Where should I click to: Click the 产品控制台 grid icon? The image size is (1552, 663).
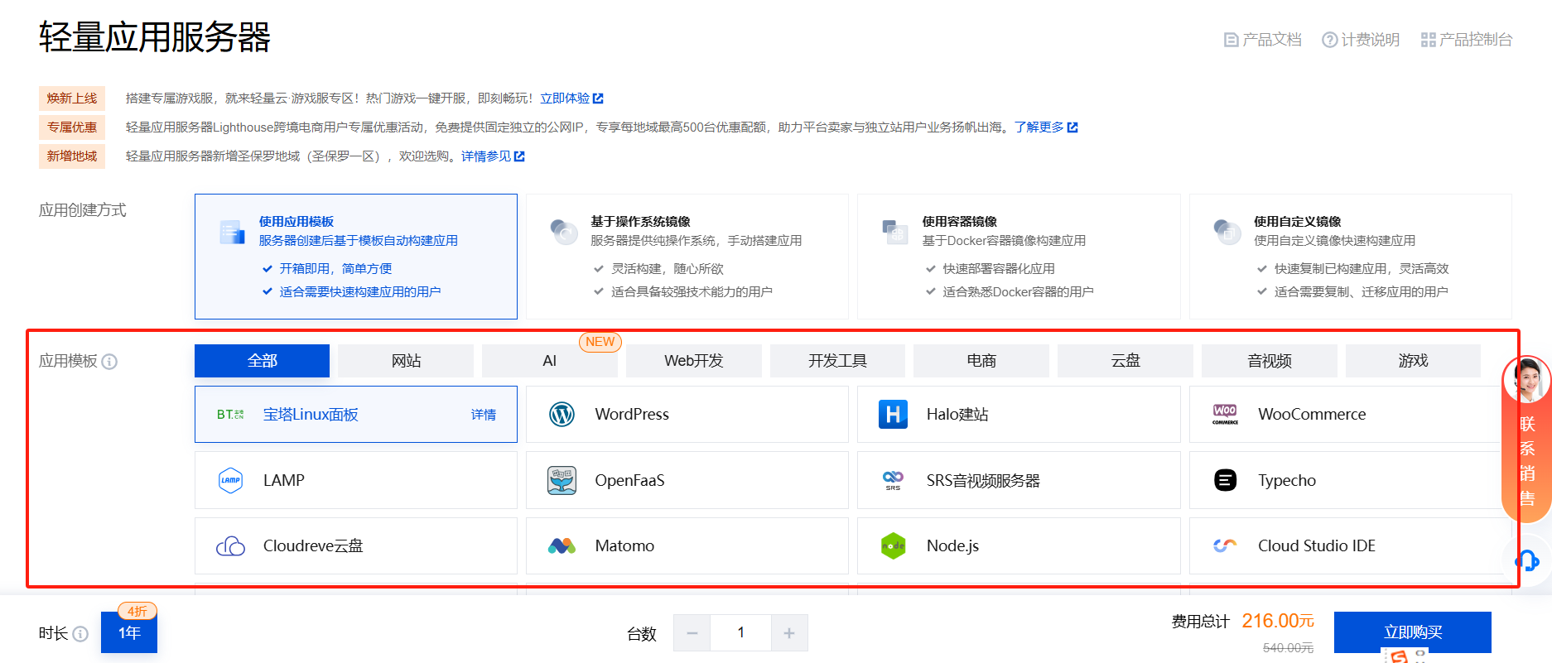(1428, 40)
